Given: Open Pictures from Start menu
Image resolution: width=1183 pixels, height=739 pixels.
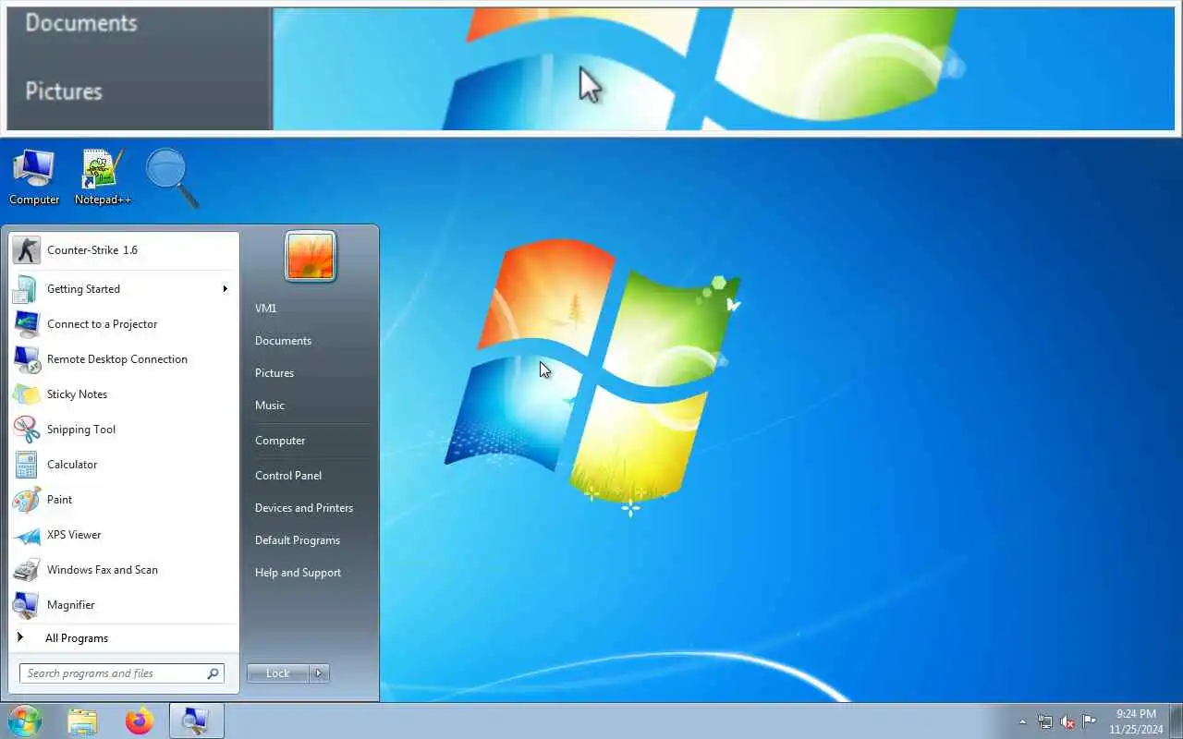Looking at the screenshot, I should pos(274,373).
